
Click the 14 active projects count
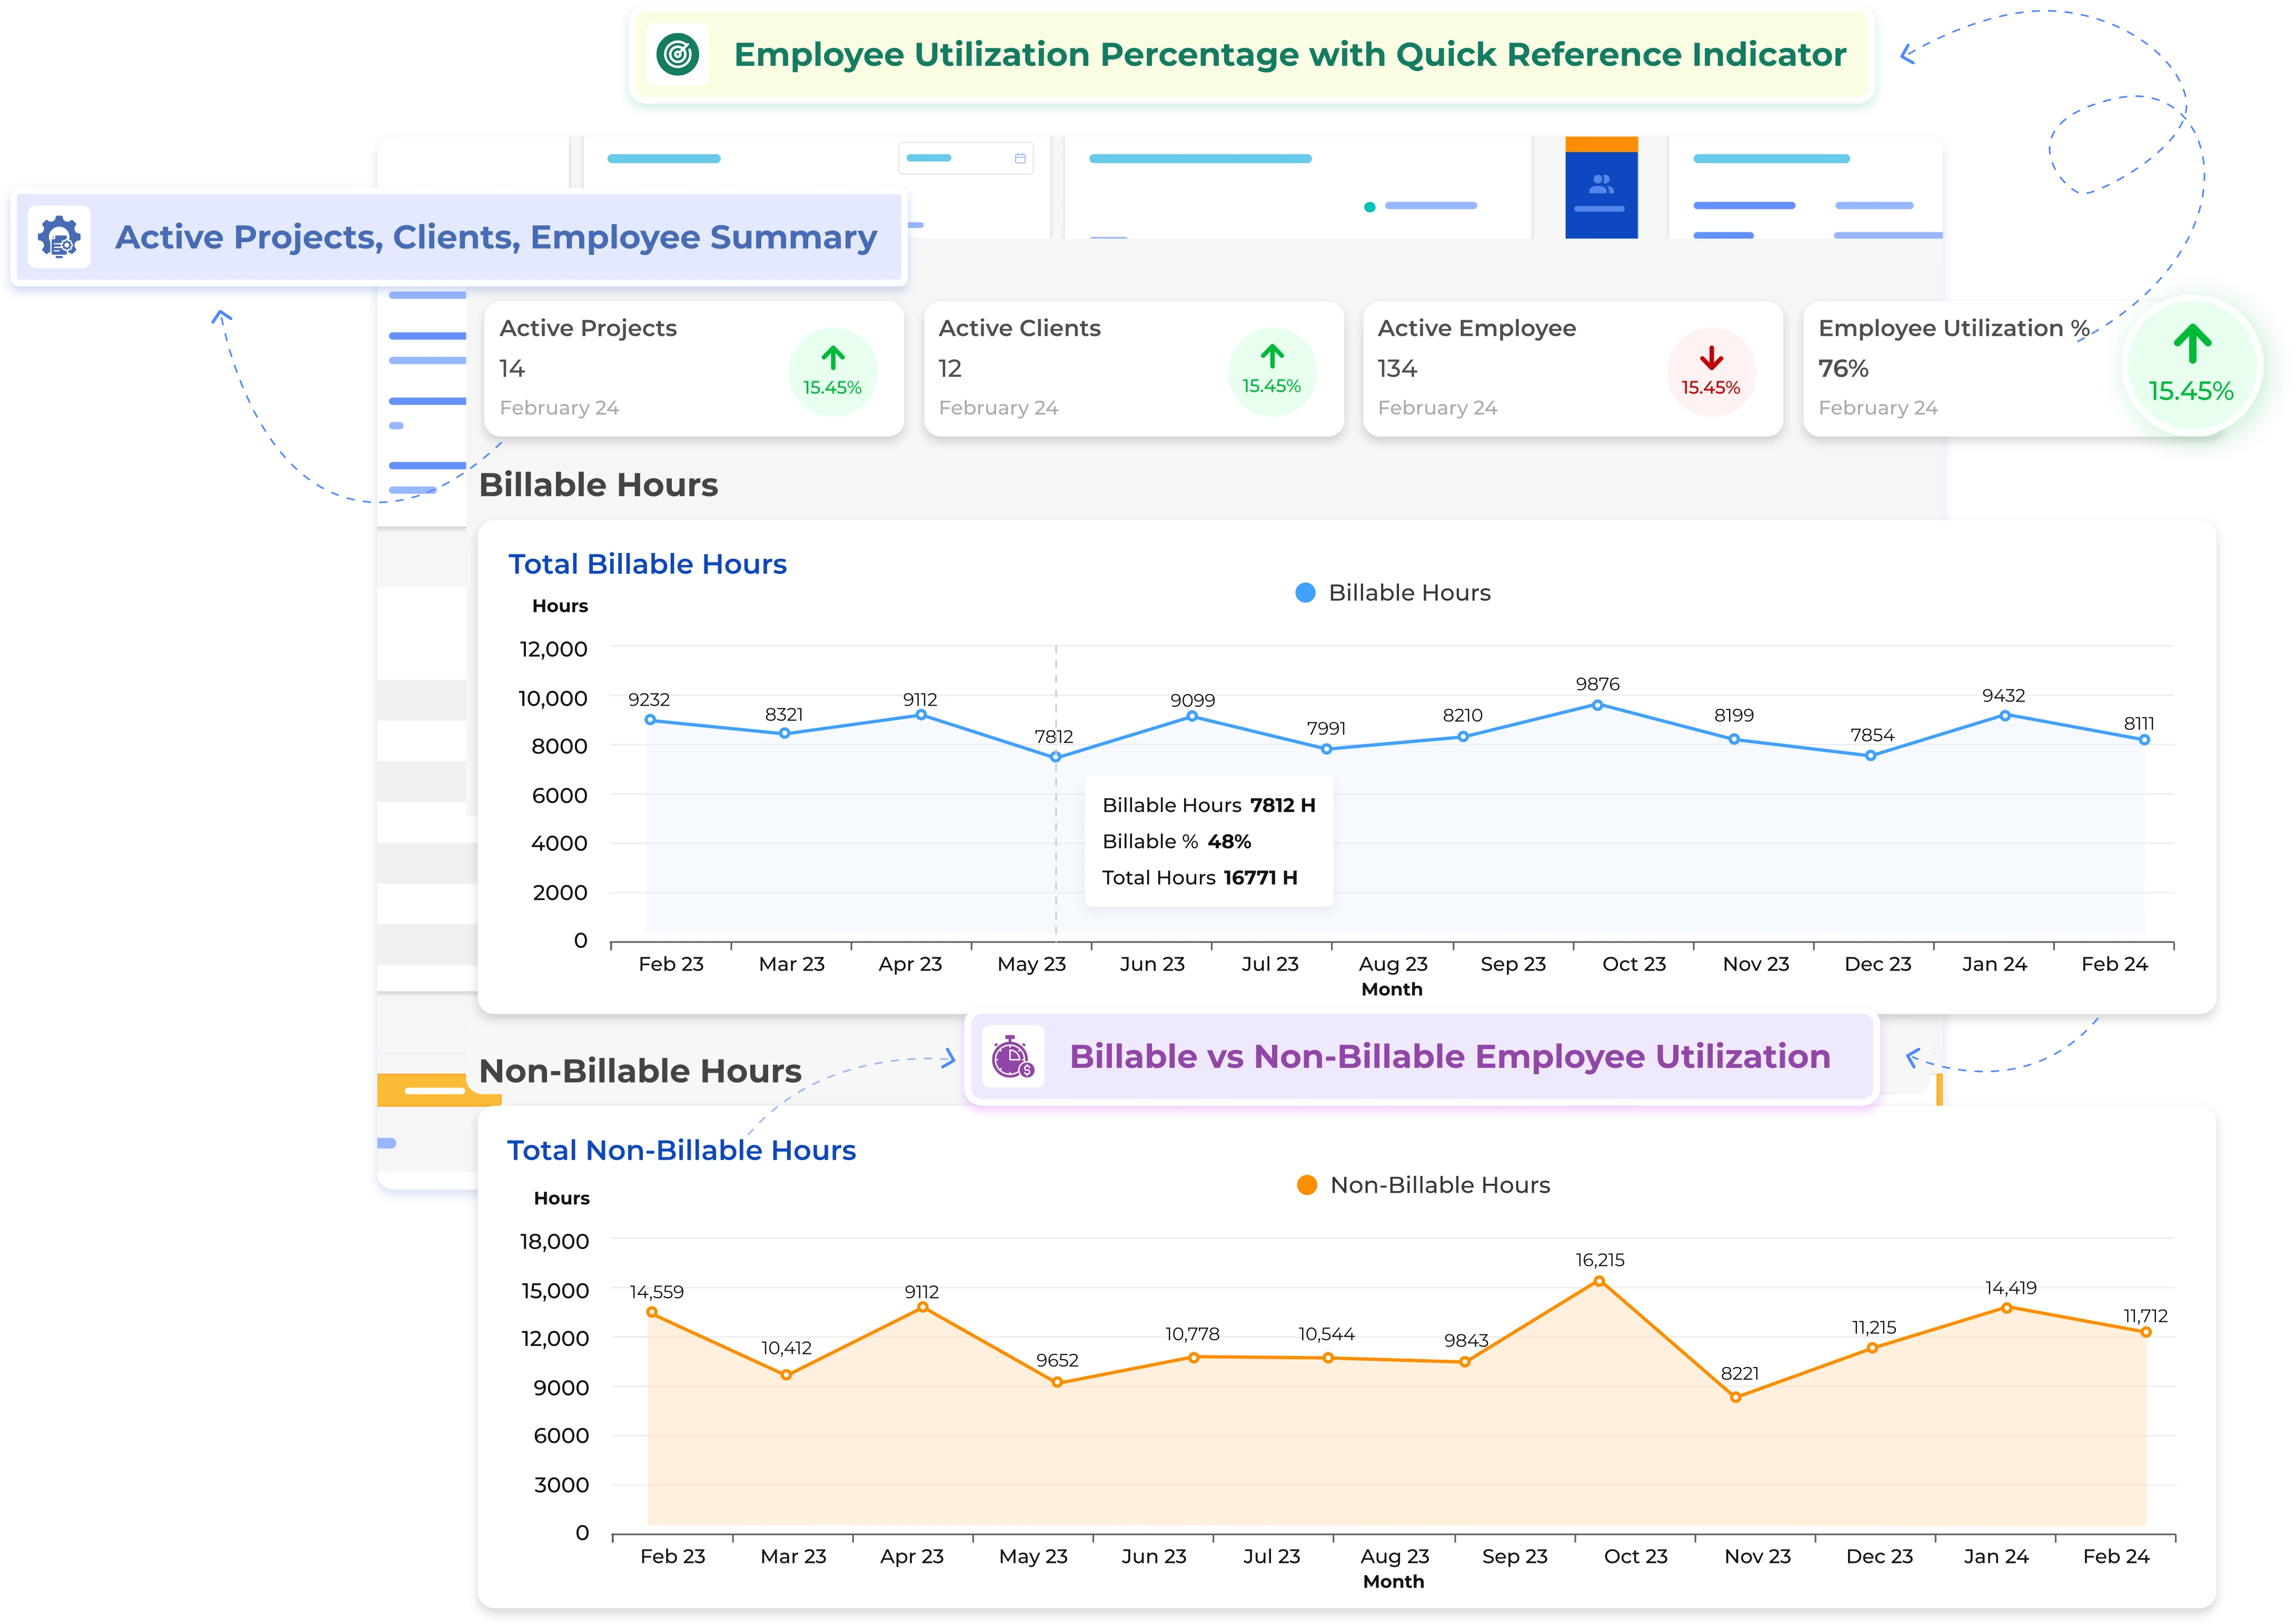[x=512, y=369]
